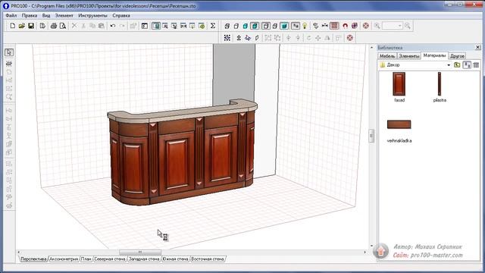Toggle the red grid display button
Viewport: 485px width, 273px height.
point(334,26)
